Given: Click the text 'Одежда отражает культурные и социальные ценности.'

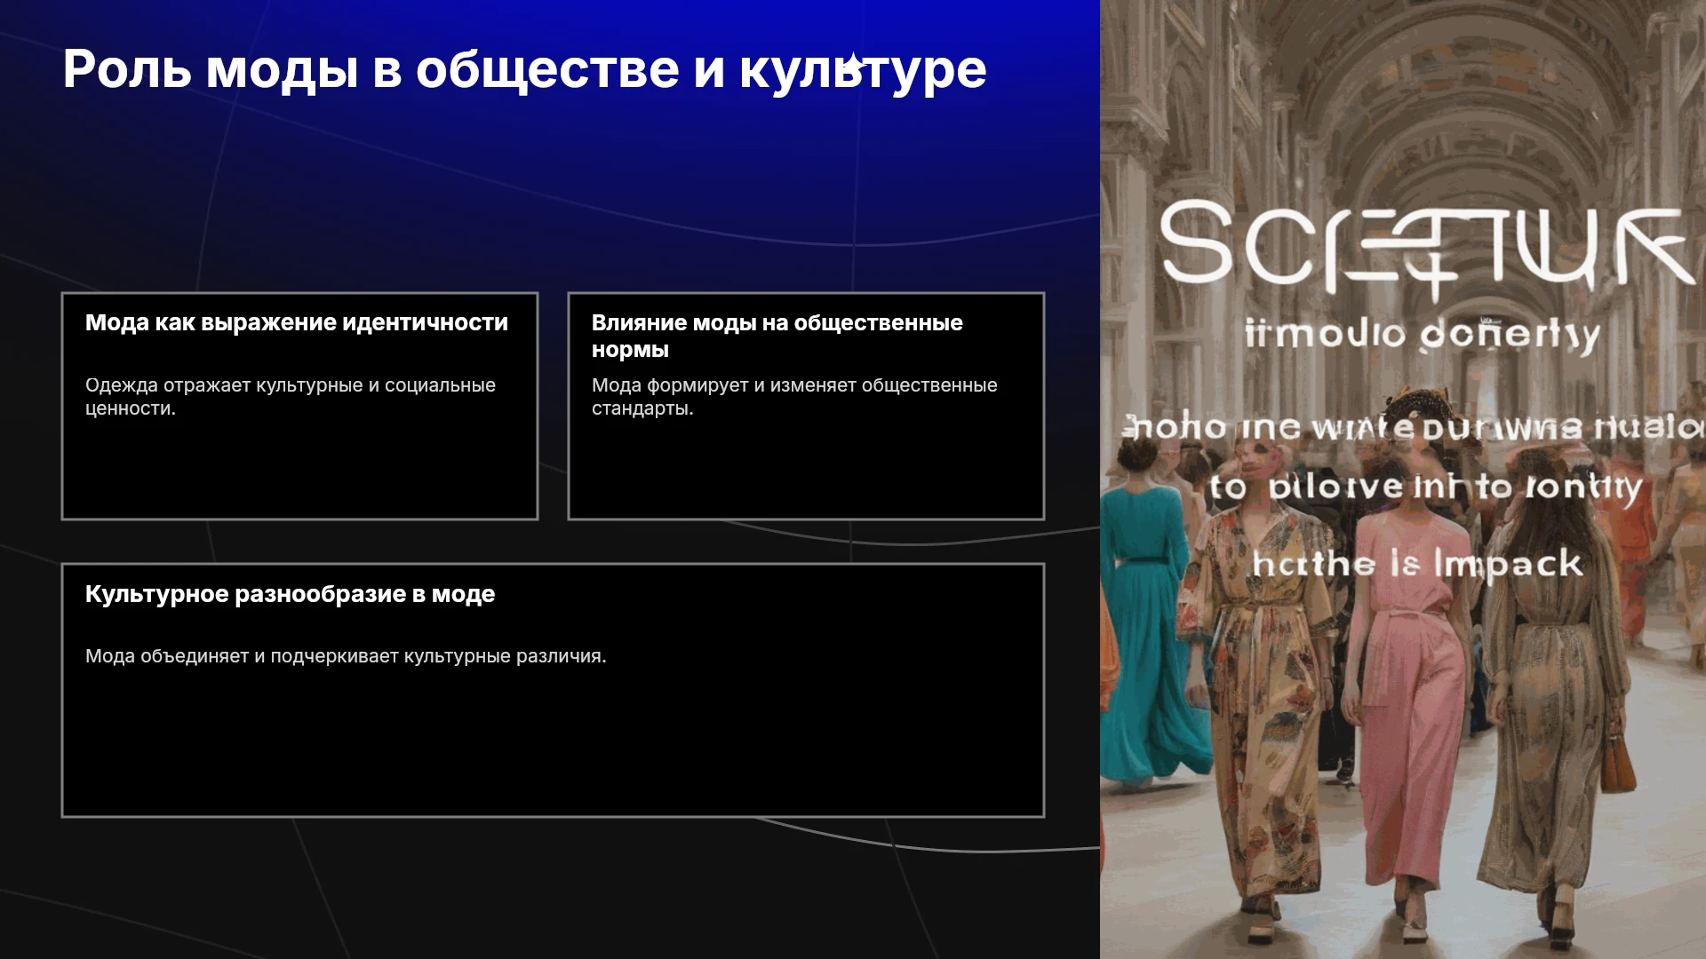Looking at the screenshot, I should pos(291,397).
